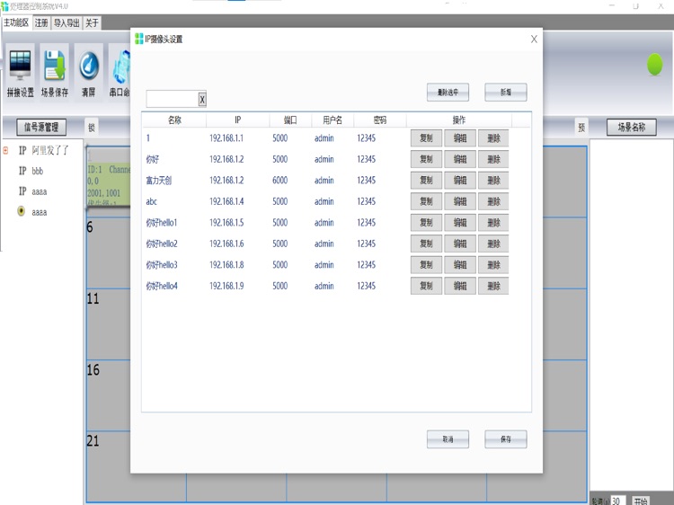Select the 192.168.1.9 IP cell

click(226, 286)
